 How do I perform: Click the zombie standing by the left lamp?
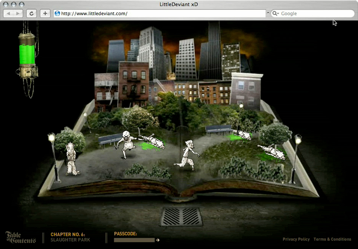coord(70,159)
